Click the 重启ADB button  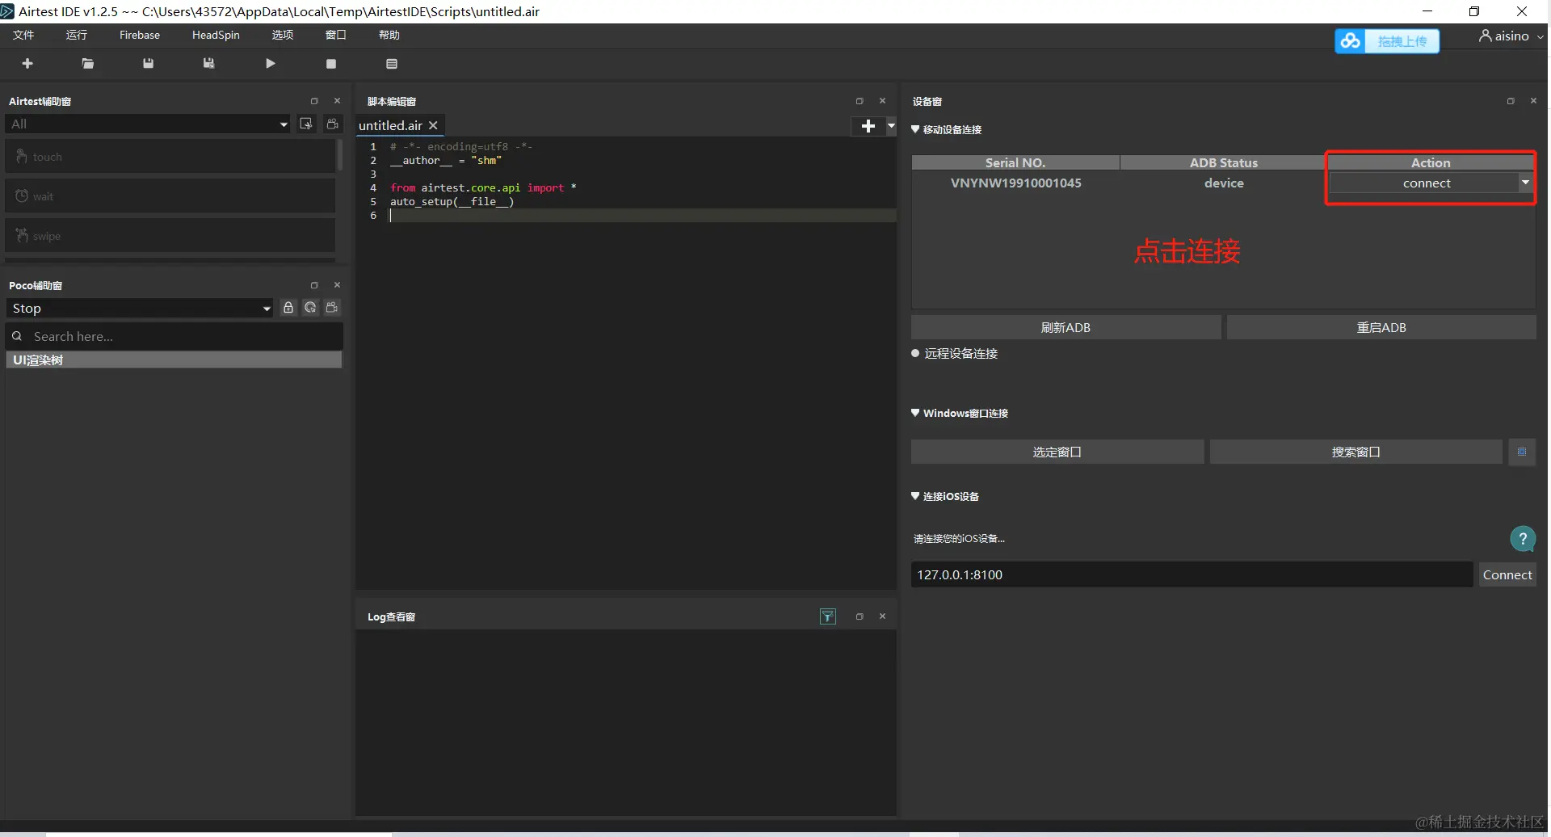[x=1381, y=327]
